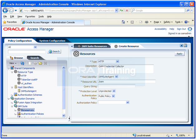Click the Help link in Oracle header
Screen dimensions: 196x139
(x=172, y=29)
